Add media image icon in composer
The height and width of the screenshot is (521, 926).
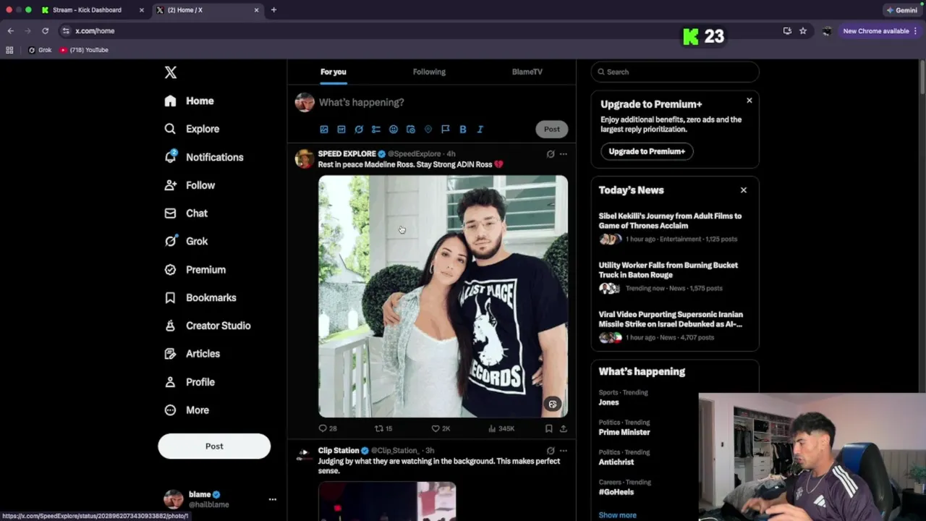point(324,130)
